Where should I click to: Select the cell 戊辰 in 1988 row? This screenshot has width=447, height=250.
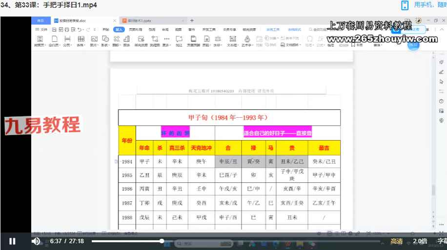(x=144, y=217)
